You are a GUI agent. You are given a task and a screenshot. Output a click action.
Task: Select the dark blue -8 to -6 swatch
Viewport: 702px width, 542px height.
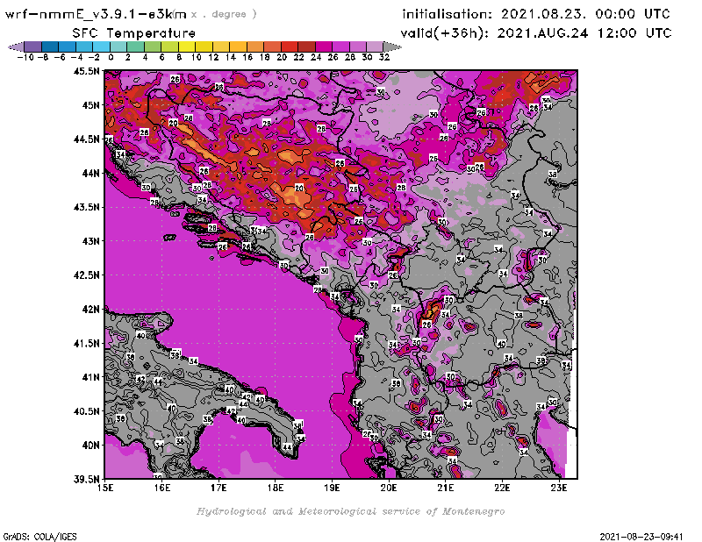pos(50,46)
